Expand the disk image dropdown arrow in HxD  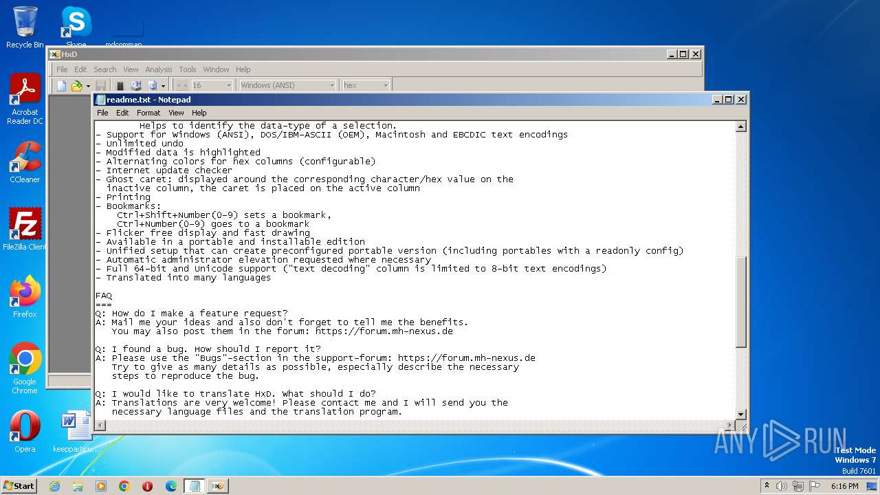tap(163, 85)
